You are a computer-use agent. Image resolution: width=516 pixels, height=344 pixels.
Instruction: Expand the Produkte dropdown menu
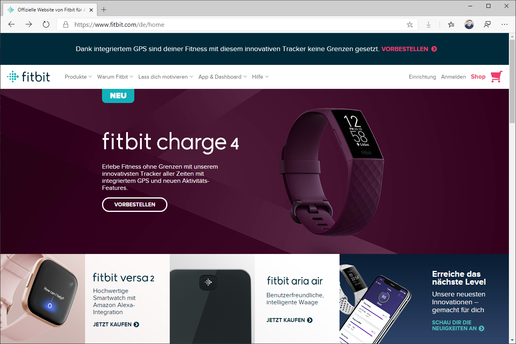coord(78,77)
